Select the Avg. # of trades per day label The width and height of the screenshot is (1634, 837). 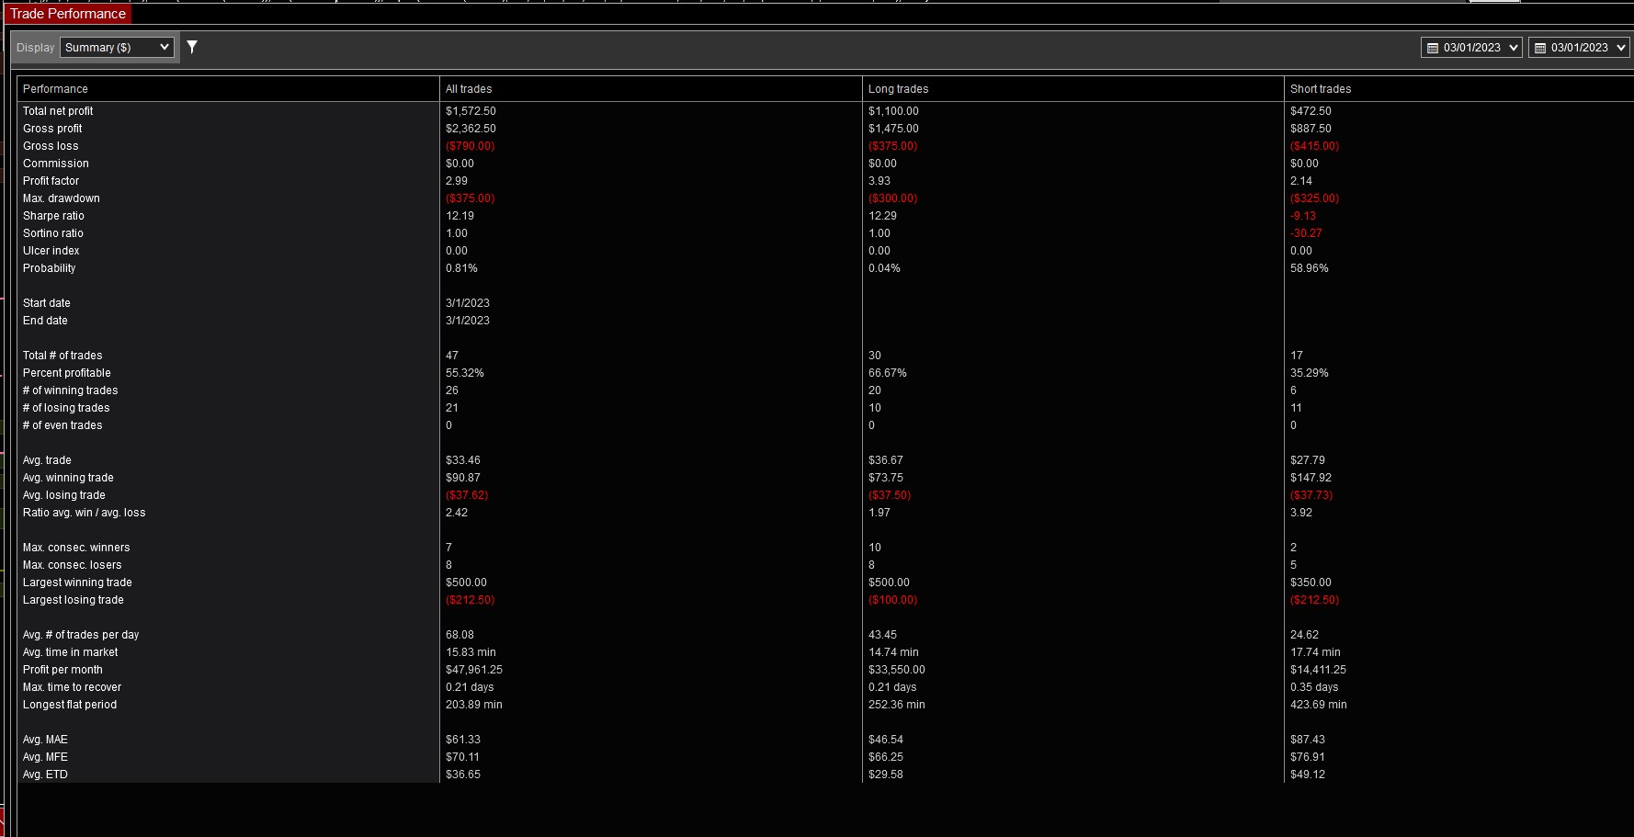[x=81, y=635]
